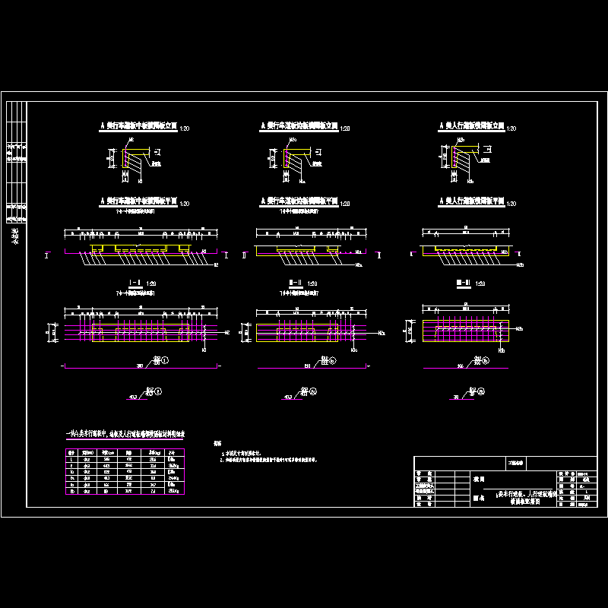
Task: Select the center II-II section label
Action: [x=295, y=283]
